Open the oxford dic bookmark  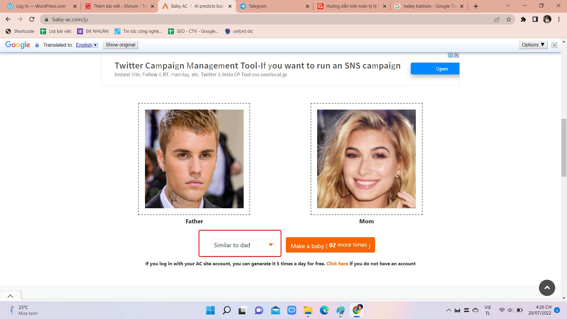click(239, 31)
